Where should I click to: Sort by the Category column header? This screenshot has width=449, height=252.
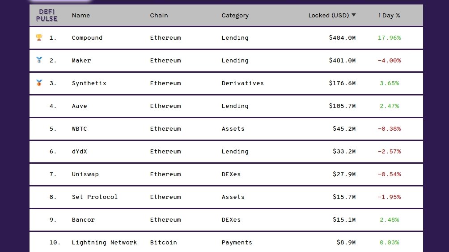click(x=235, y=16)
